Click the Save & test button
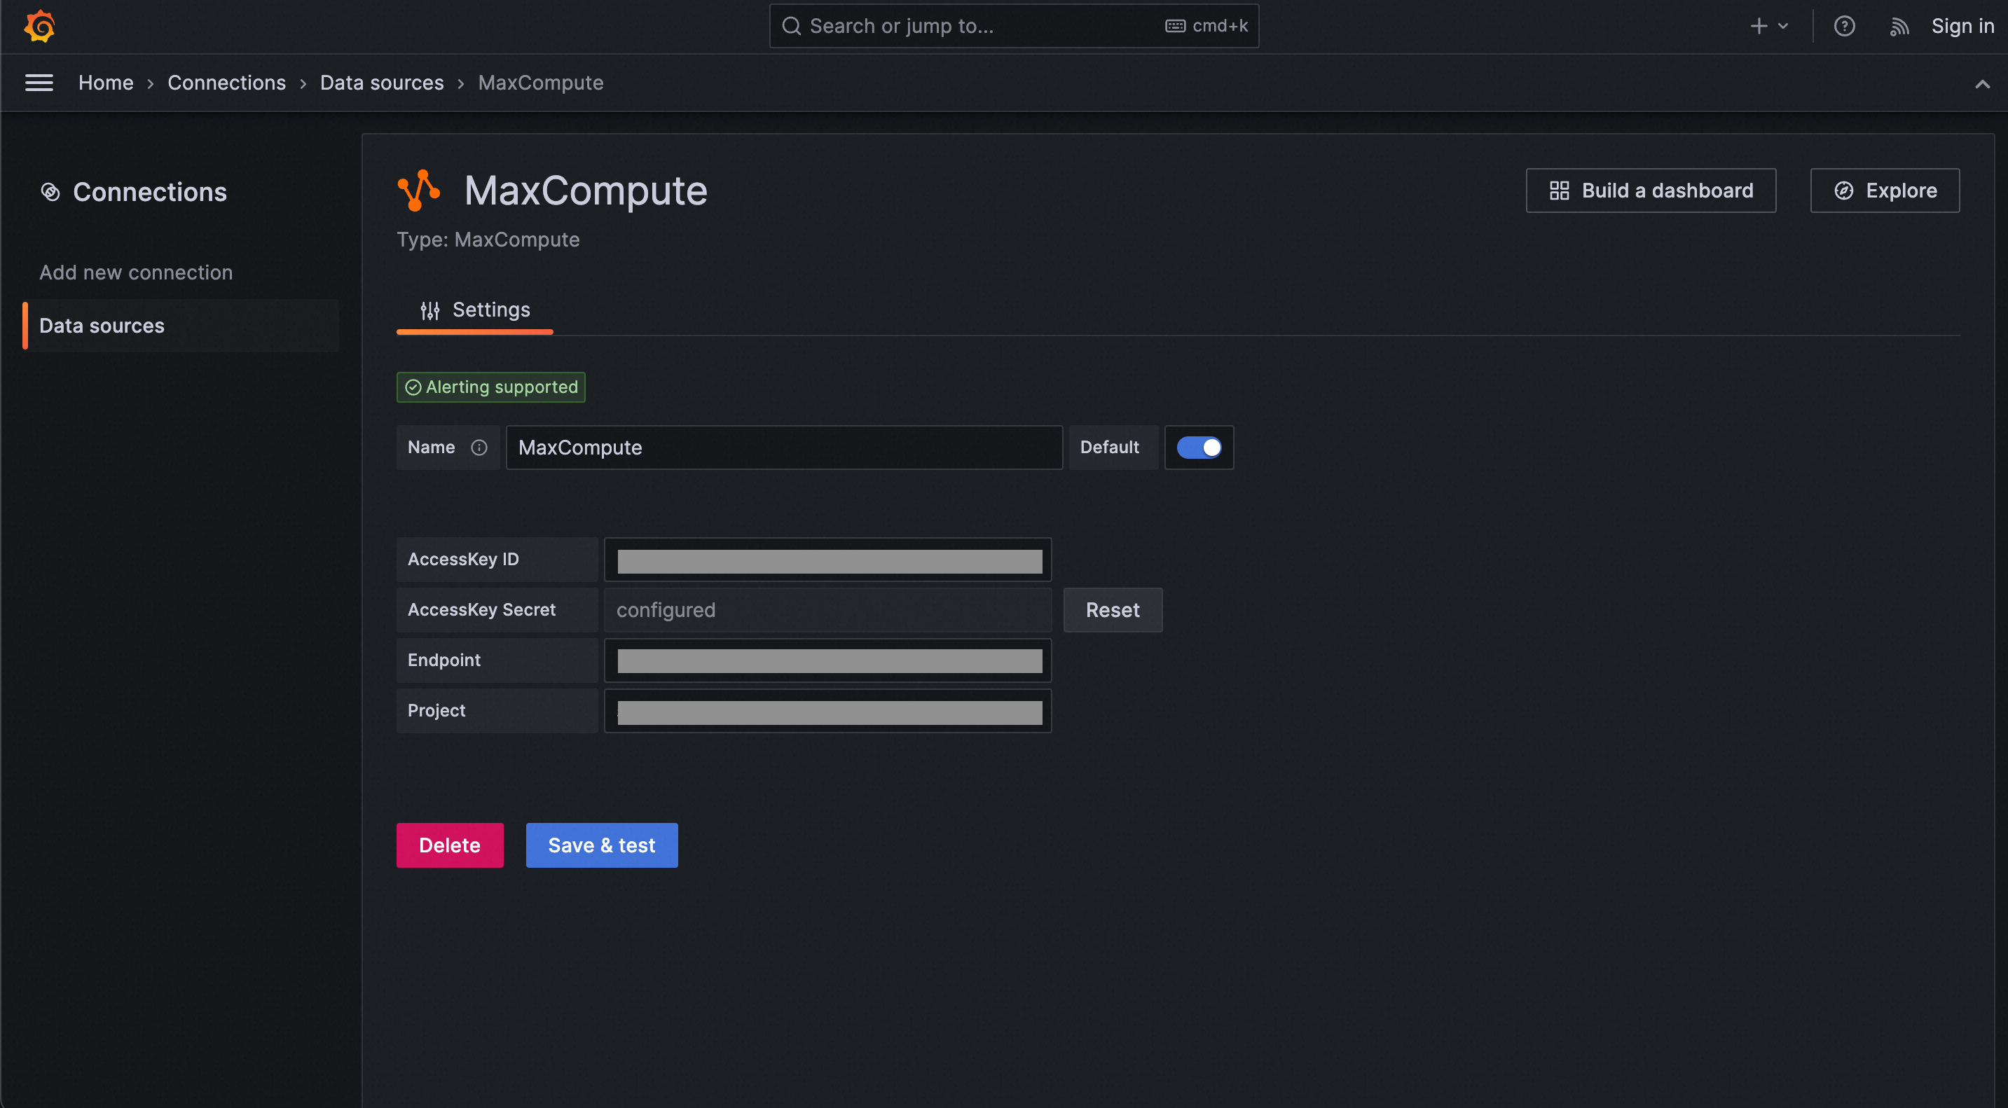Viewport: 2008px width, 1108px height. click(601, 845)
